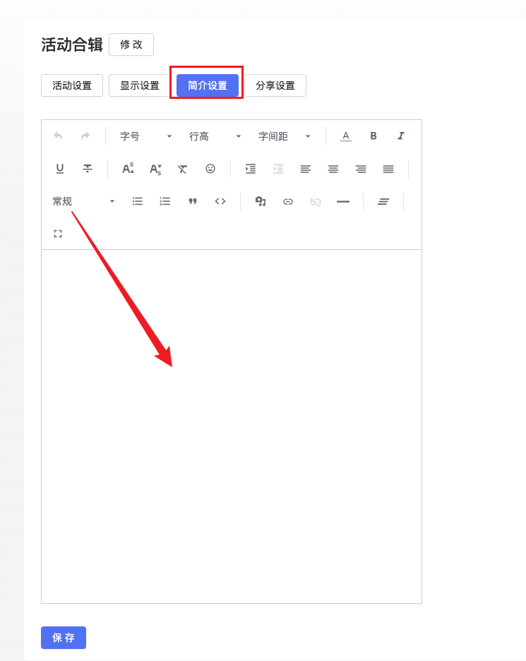Click the 保存 save button
Image resolution: width=526 pixels, height=661 pixels.
click(64, 638)
